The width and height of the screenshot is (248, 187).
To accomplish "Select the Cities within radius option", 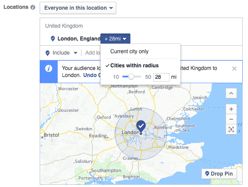I will pyautogui.click(x=134, y=66).
